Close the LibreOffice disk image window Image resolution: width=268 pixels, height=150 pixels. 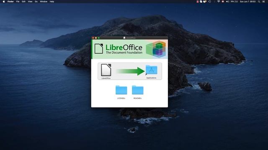click(x=93, y=38)
